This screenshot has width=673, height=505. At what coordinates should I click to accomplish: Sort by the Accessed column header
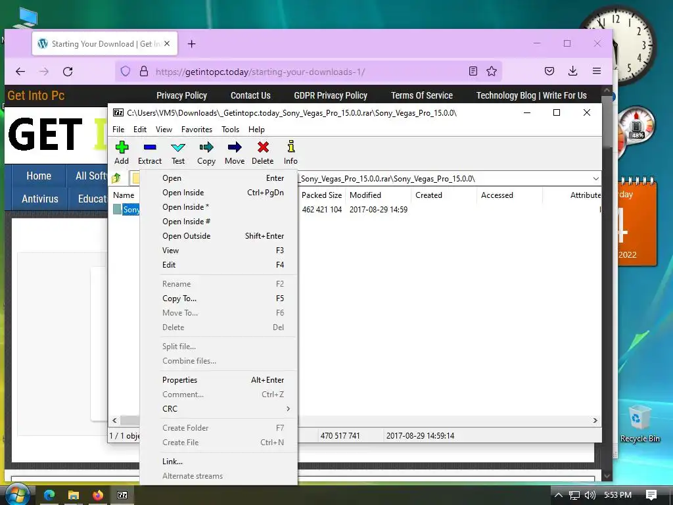509,195
